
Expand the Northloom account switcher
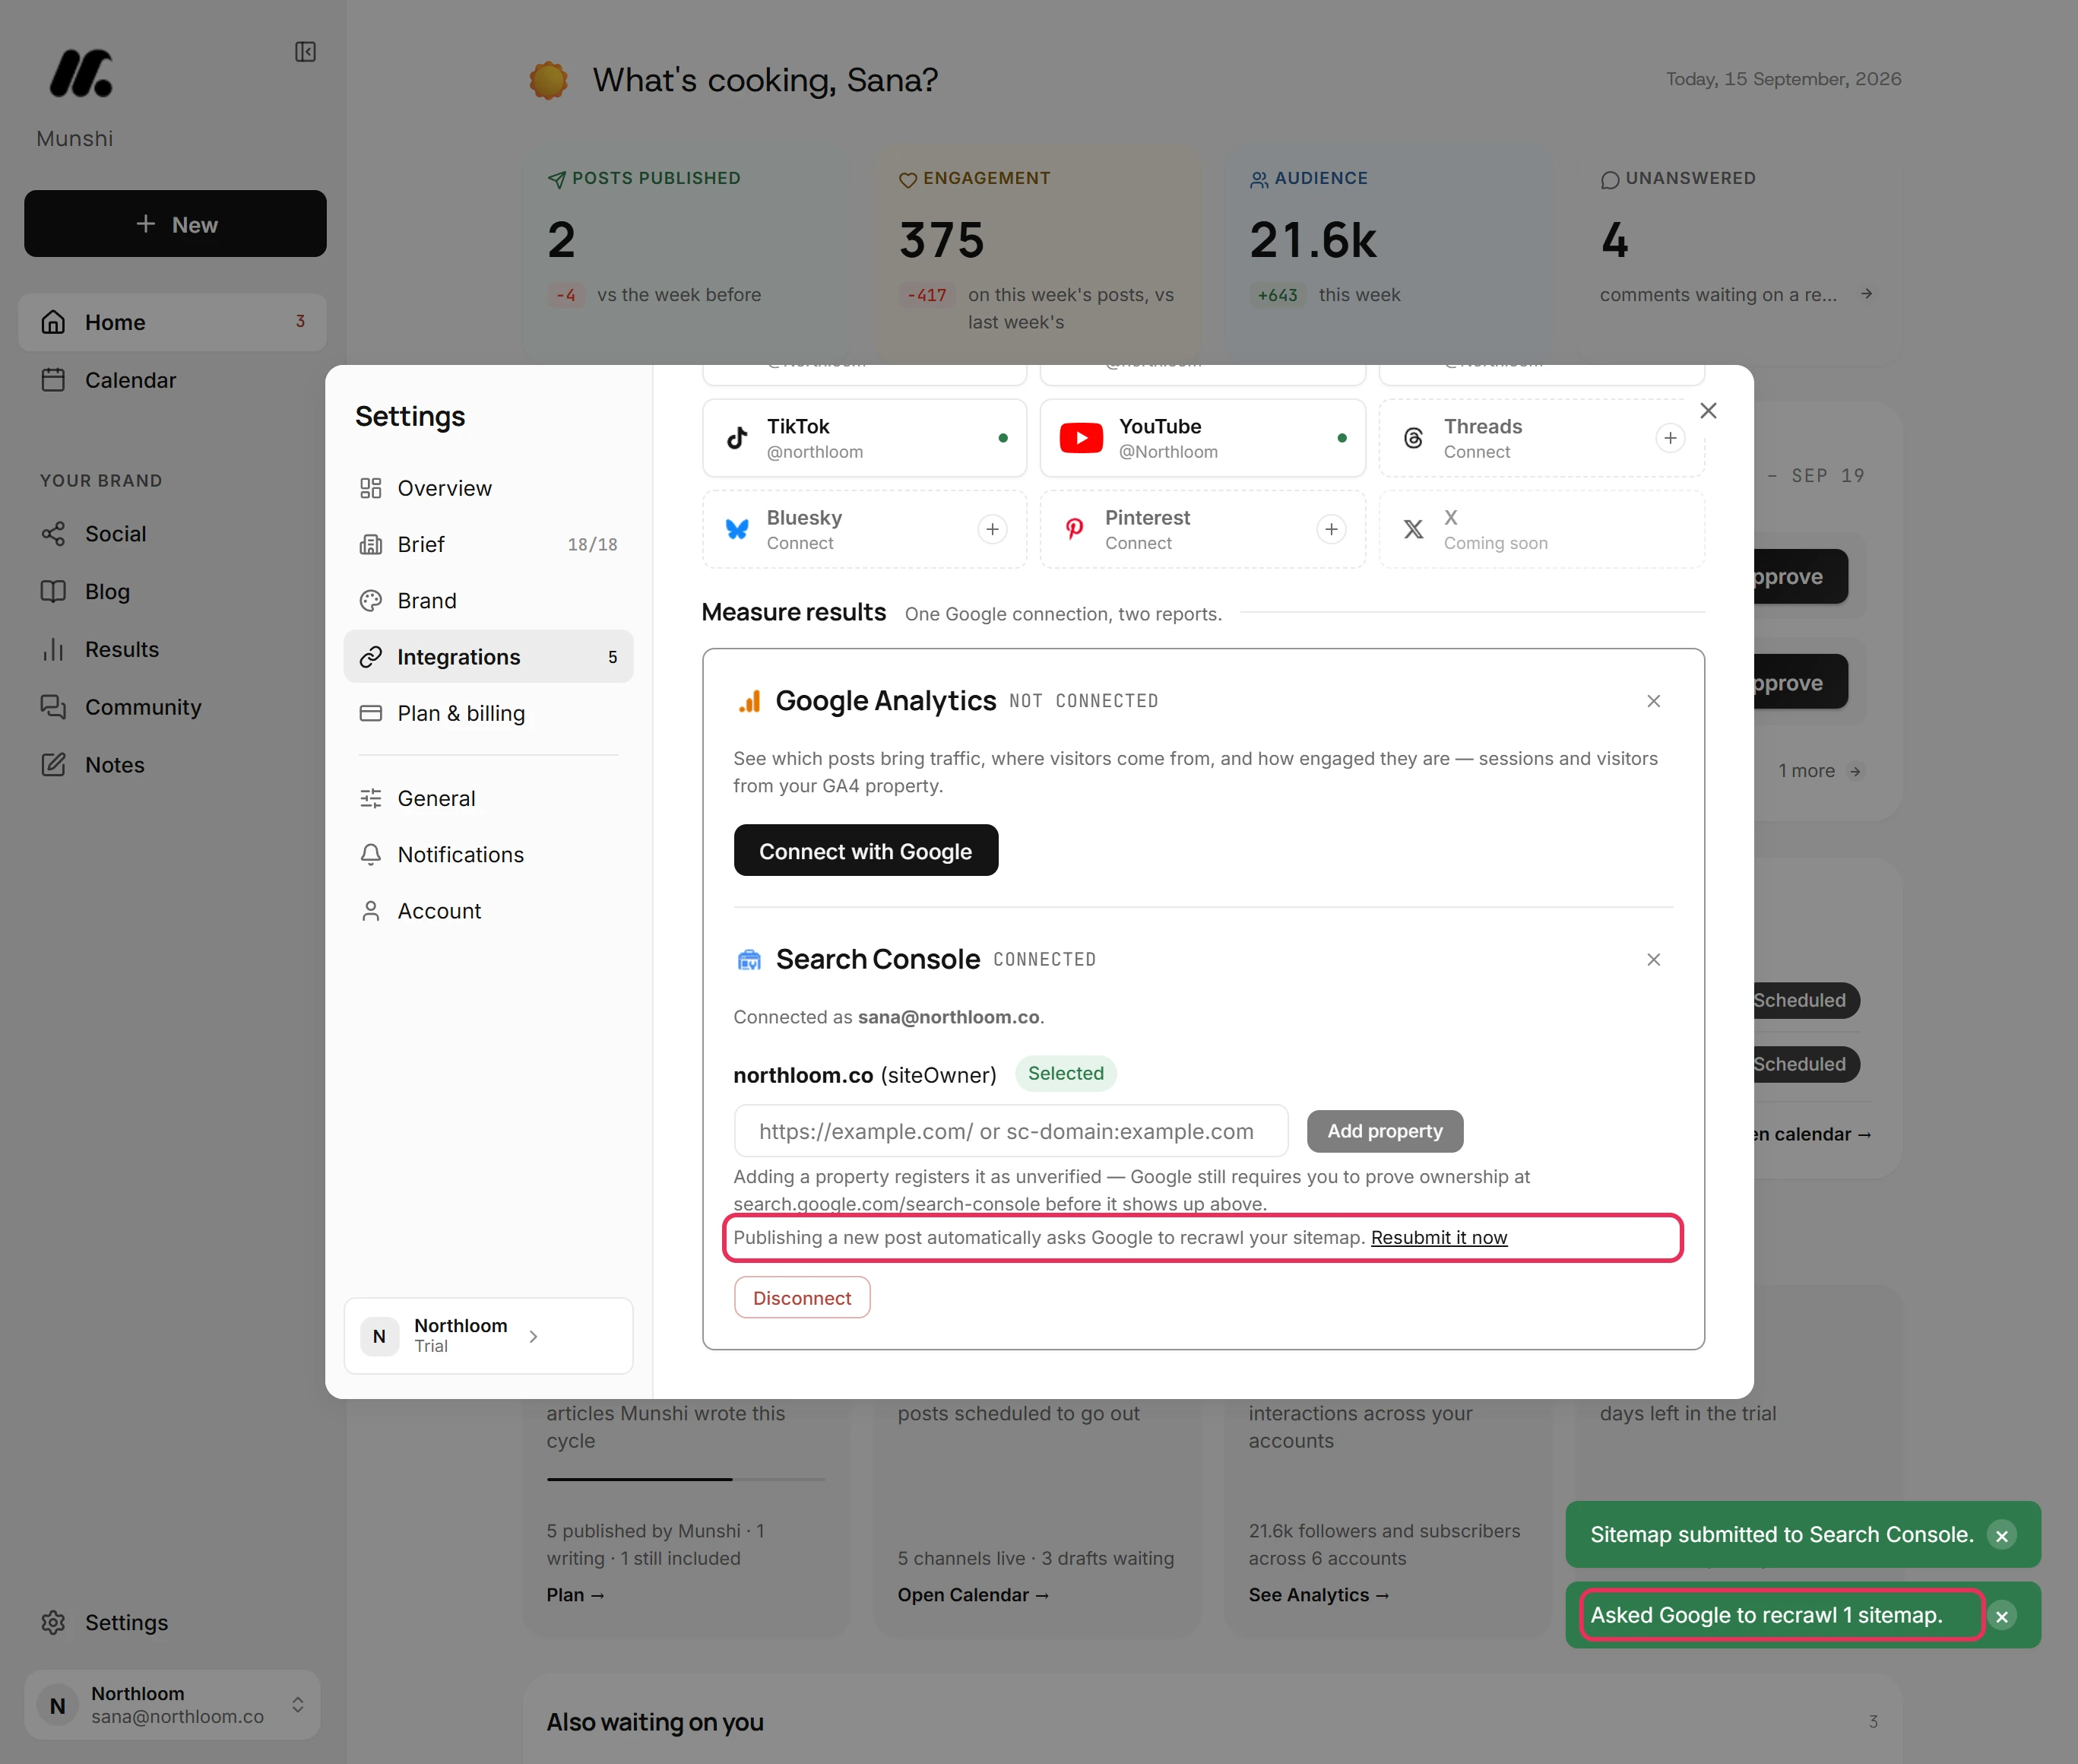pyautogui.click(x=172, y=1704)
